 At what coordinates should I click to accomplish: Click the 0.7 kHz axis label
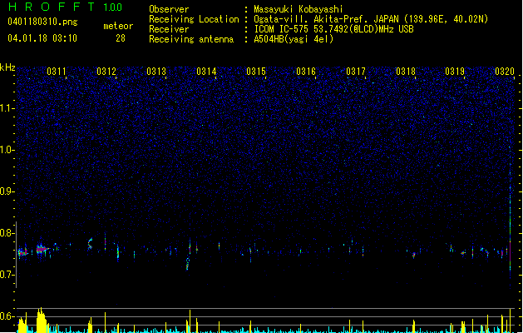click(7, 275)
